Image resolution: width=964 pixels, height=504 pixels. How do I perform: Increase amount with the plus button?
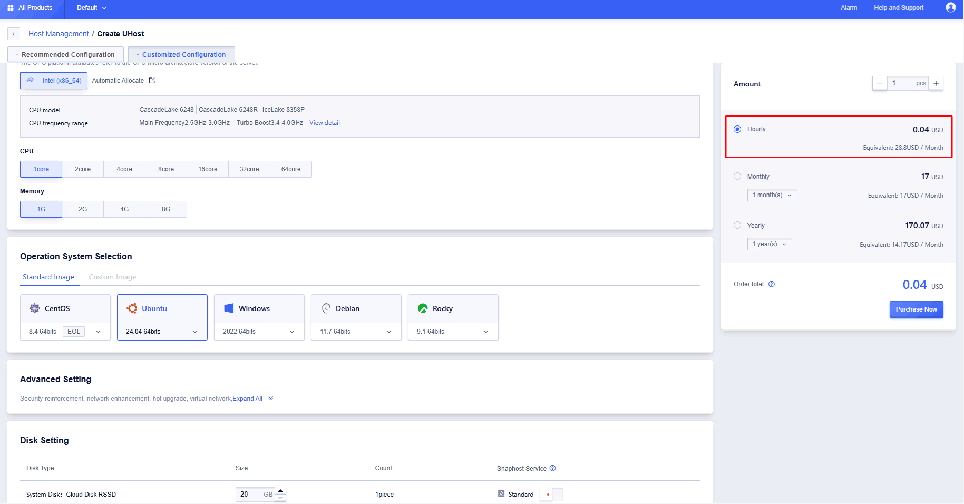(936, 83)
